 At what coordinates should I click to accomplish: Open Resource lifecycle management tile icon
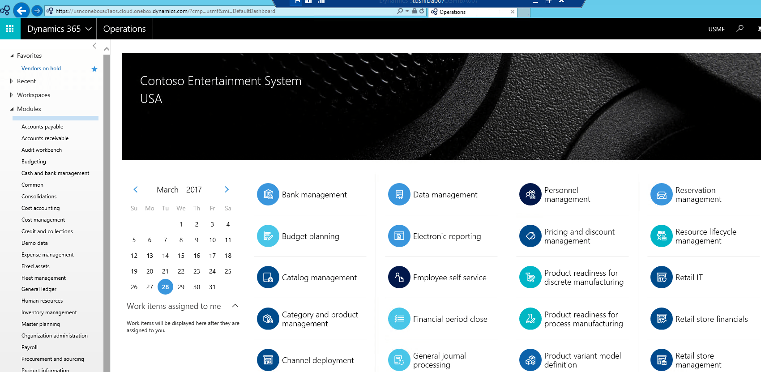click(x=662, y=236)
